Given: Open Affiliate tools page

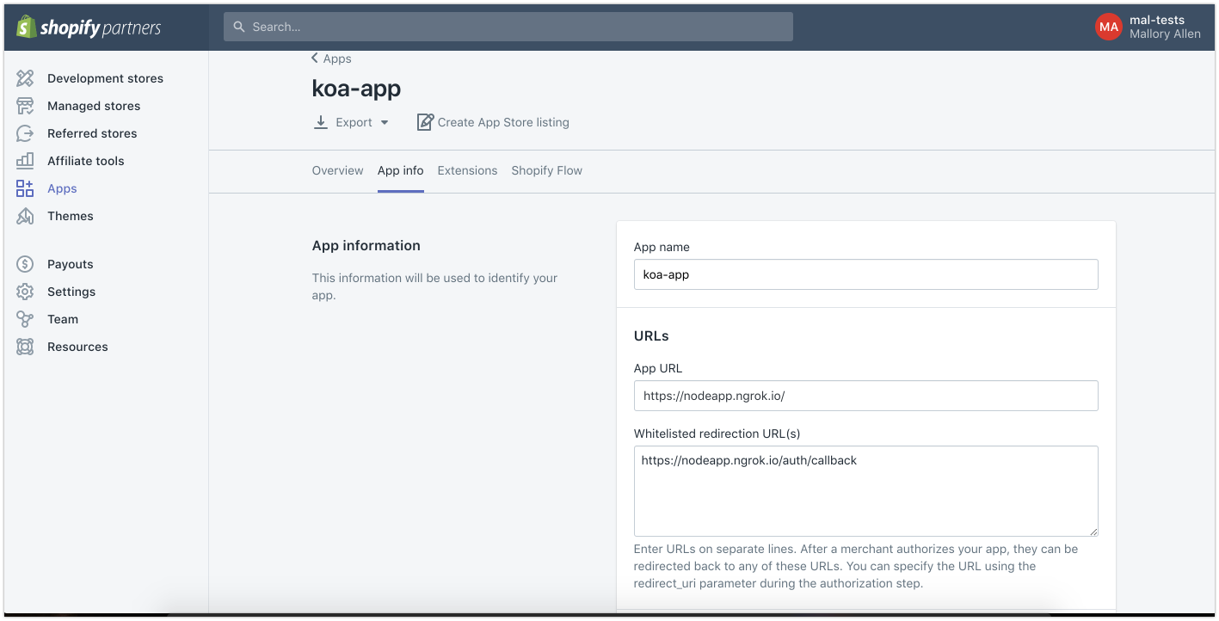Looking at the screenshot, I should (86, 161).
